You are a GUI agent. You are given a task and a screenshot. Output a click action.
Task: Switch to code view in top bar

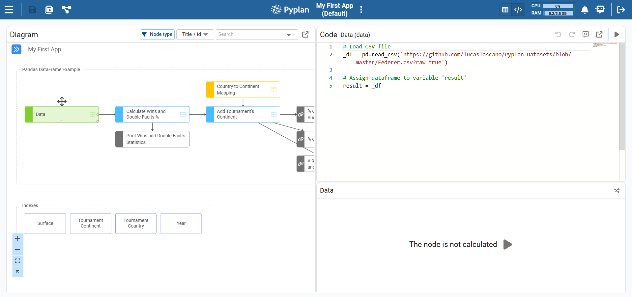[518, 10]
